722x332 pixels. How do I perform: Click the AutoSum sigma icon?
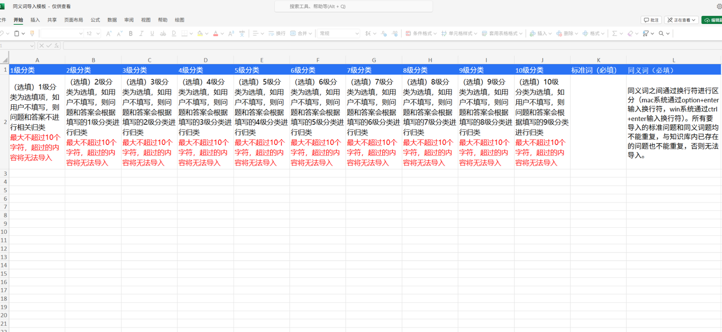[x=614, y=33]
